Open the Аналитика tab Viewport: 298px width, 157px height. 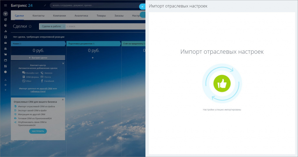(81, 16)
